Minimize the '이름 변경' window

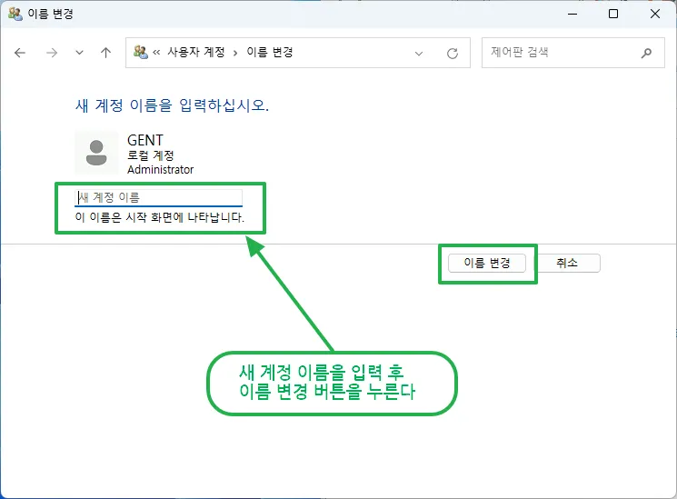(572, 14)
